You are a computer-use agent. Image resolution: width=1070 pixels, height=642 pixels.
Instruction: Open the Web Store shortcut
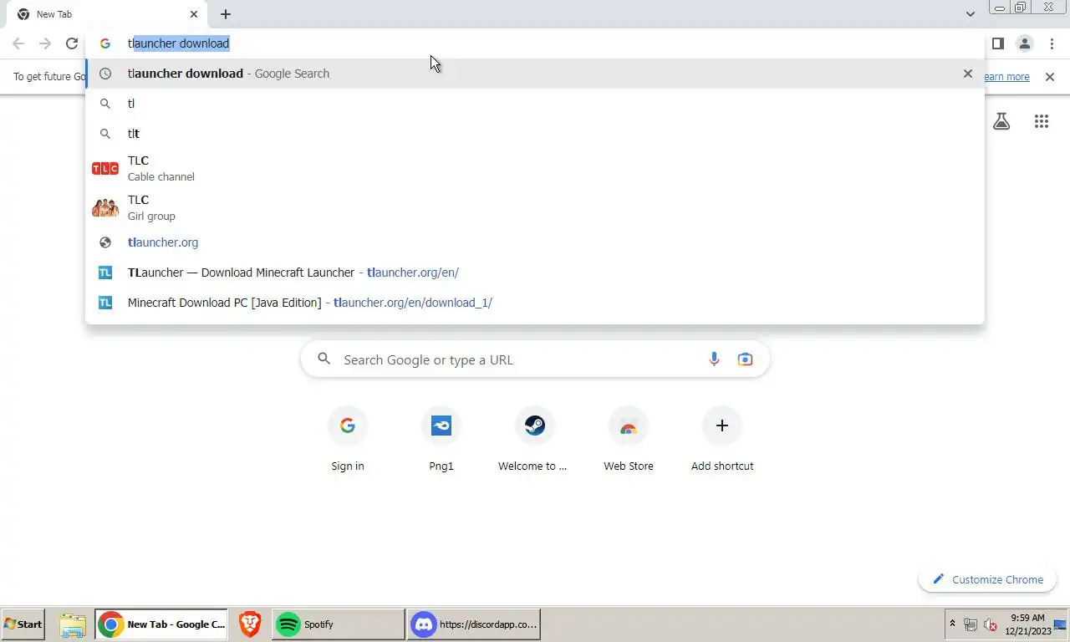pos(629,440)
